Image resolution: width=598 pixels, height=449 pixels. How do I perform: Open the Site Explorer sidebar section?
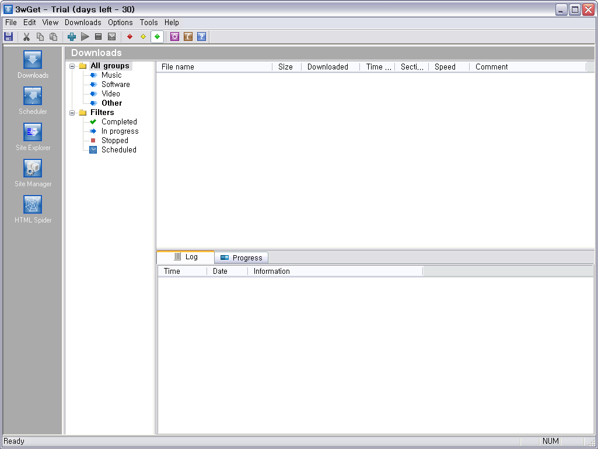33,137
